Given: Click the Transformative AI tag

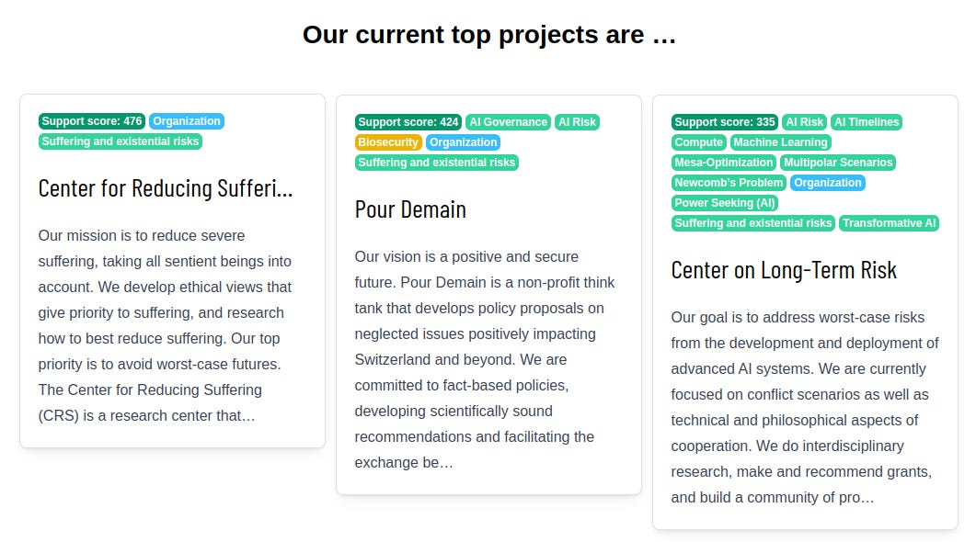Looking at the screenshot, I should (x=890, y=223).
